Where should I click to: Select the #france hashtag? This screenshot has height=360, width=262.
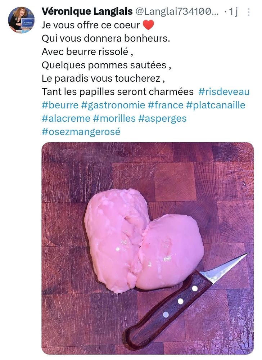coord(166,105)
